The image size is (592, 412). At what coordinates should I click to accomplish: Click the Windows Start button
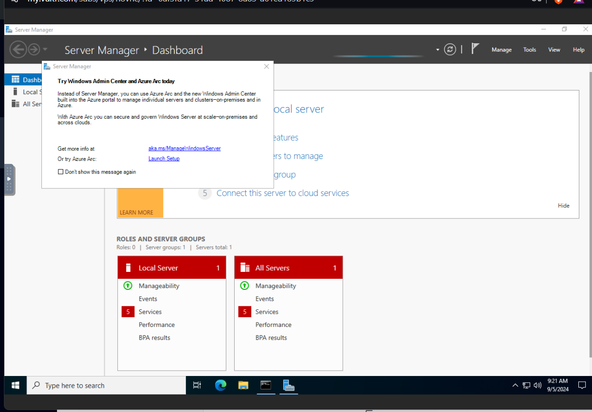click(15, 385)
